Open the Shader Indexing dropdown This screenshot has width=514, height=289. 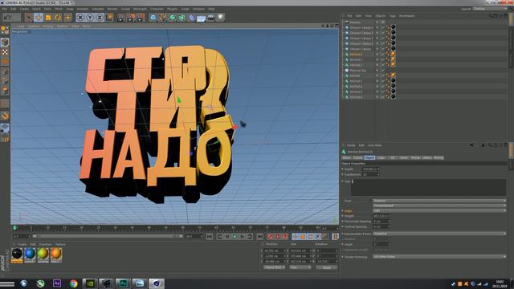pyautogui.click(x=439, y=257)
